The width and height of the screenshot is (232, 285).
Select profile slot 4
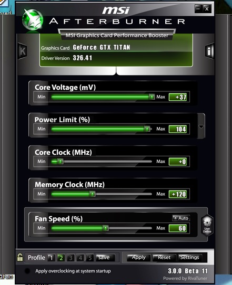(x=80, y=258)
